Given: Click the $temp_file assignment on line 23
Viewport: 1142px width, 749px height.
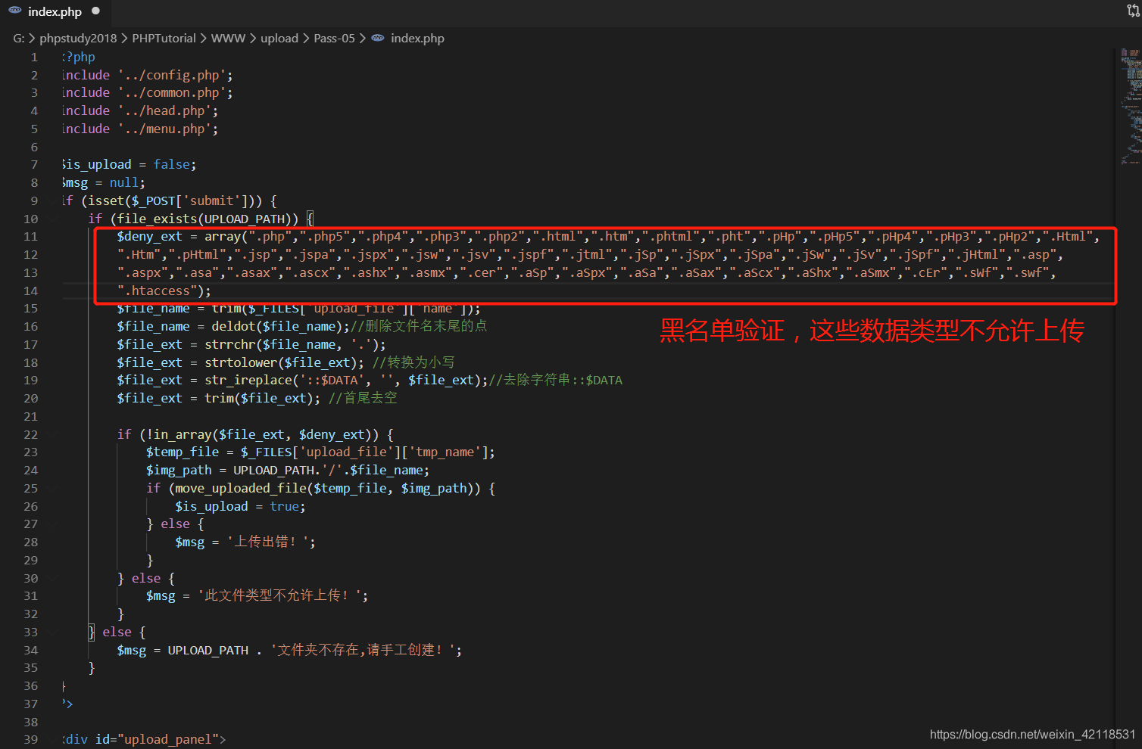Looking at the screenshot, I should click(x=320, y=452).
